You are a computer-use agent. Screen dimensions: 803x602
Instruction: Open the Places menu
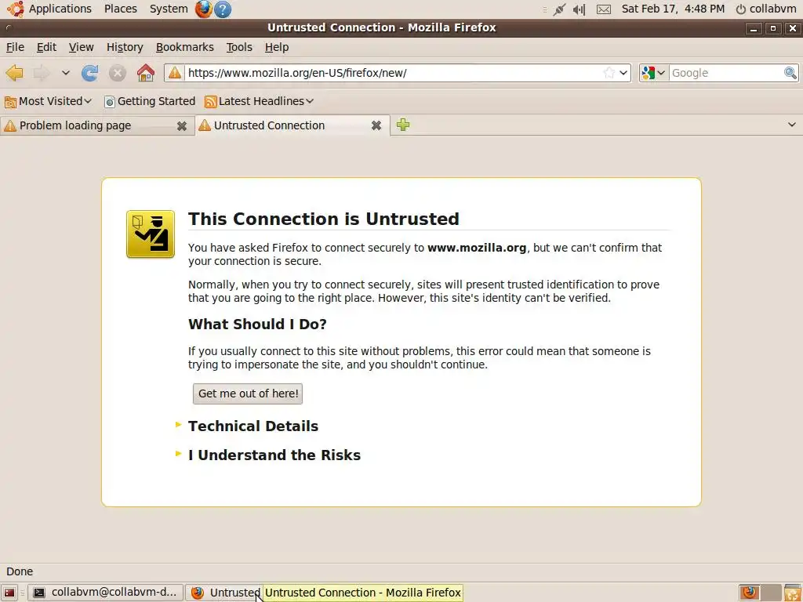tap(120, 9)
